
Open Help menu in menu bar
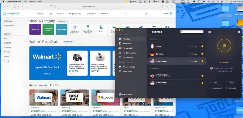coord(40,2)
